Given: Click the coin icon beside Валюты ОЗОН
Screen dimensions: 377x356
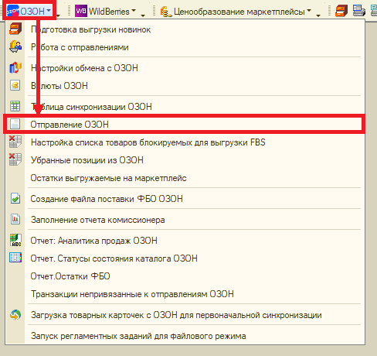Looking at the screenshot, I should pyautogui.click(x=15, y=85).
